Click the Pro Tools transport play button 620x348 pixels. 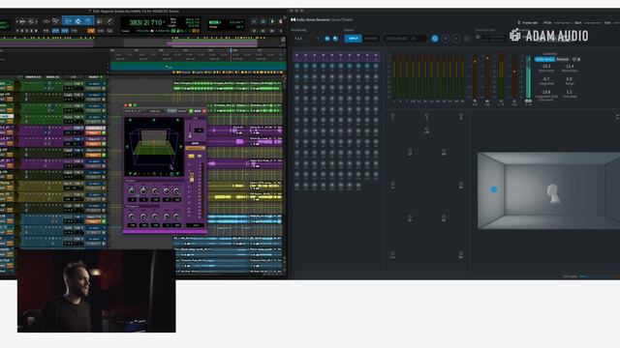point(272,21)
